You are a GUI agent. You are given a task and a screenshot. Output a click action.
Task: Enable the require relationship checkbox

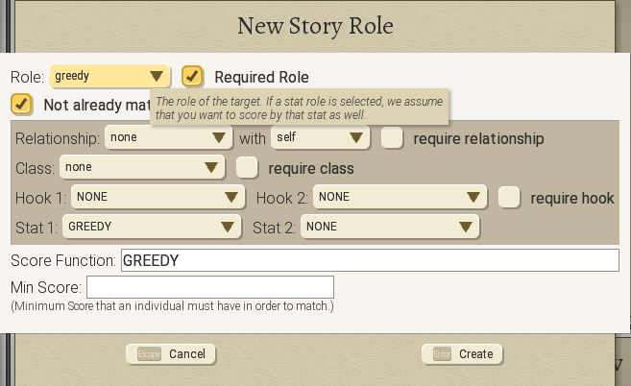click(x=392, y=138)
